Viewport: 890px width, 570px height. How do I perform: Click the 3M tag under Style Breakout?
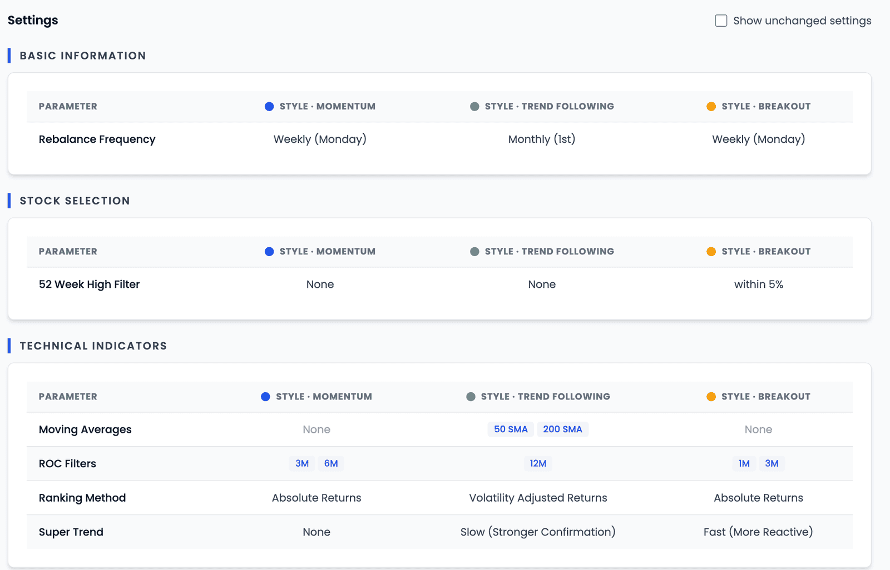(772, 463)
